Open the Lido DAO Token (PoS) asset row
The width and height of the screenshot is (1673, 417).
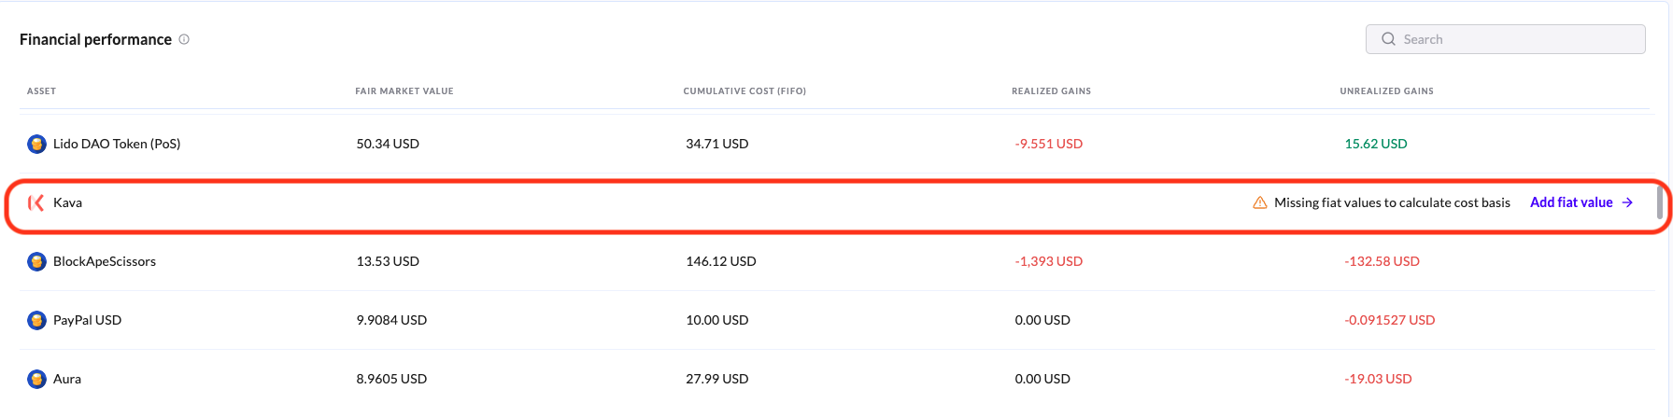point(117,144)
